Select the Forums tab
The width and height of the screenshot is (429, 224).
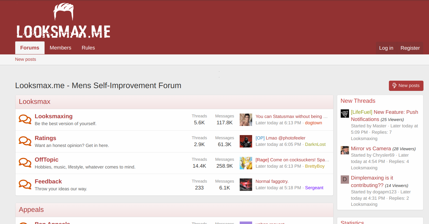click(30, 48)
